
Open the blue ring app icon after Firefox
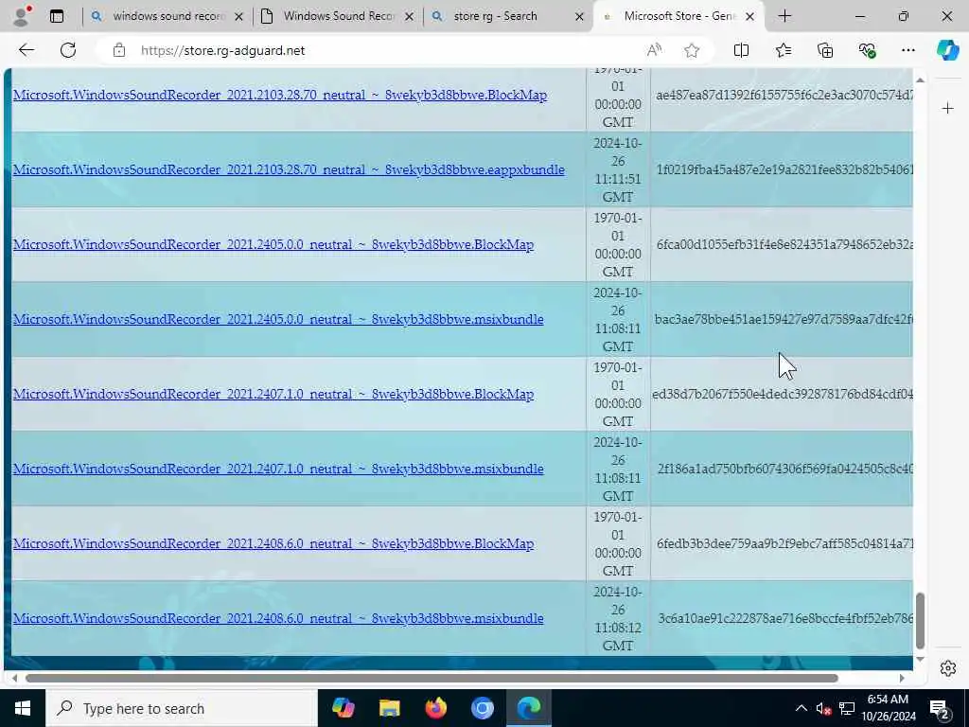pos(482,708)
